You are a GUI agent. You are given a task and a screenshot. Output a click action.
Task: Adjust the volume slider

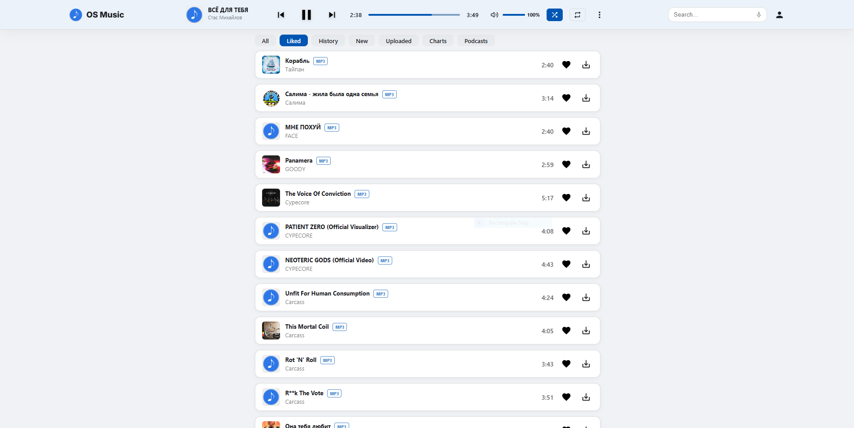point(513,15)
